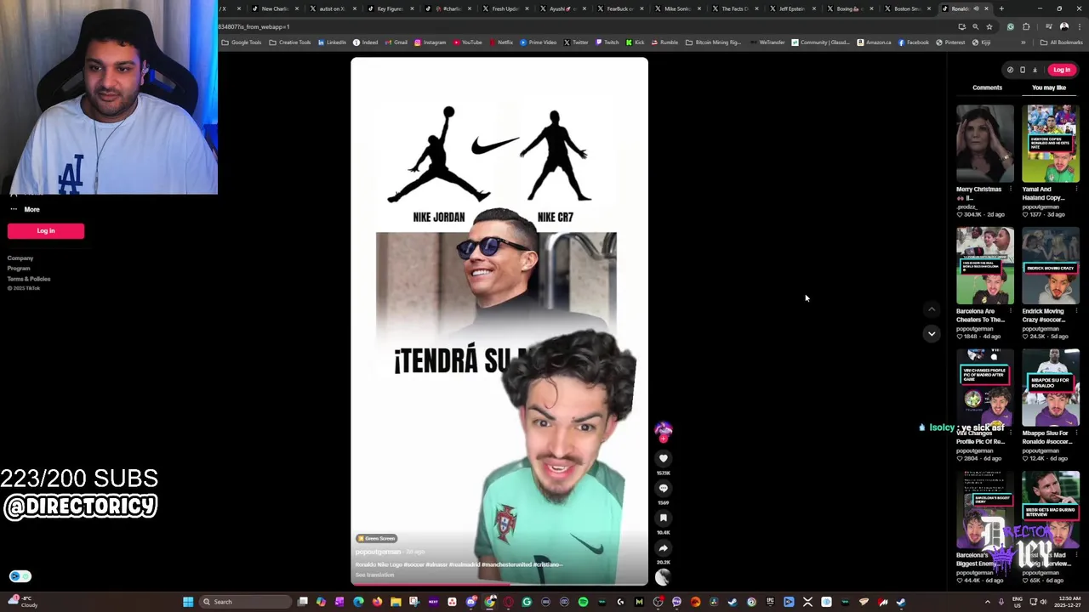Open the Program footer link
1089x612 pixels.
[x=19, y=269]
